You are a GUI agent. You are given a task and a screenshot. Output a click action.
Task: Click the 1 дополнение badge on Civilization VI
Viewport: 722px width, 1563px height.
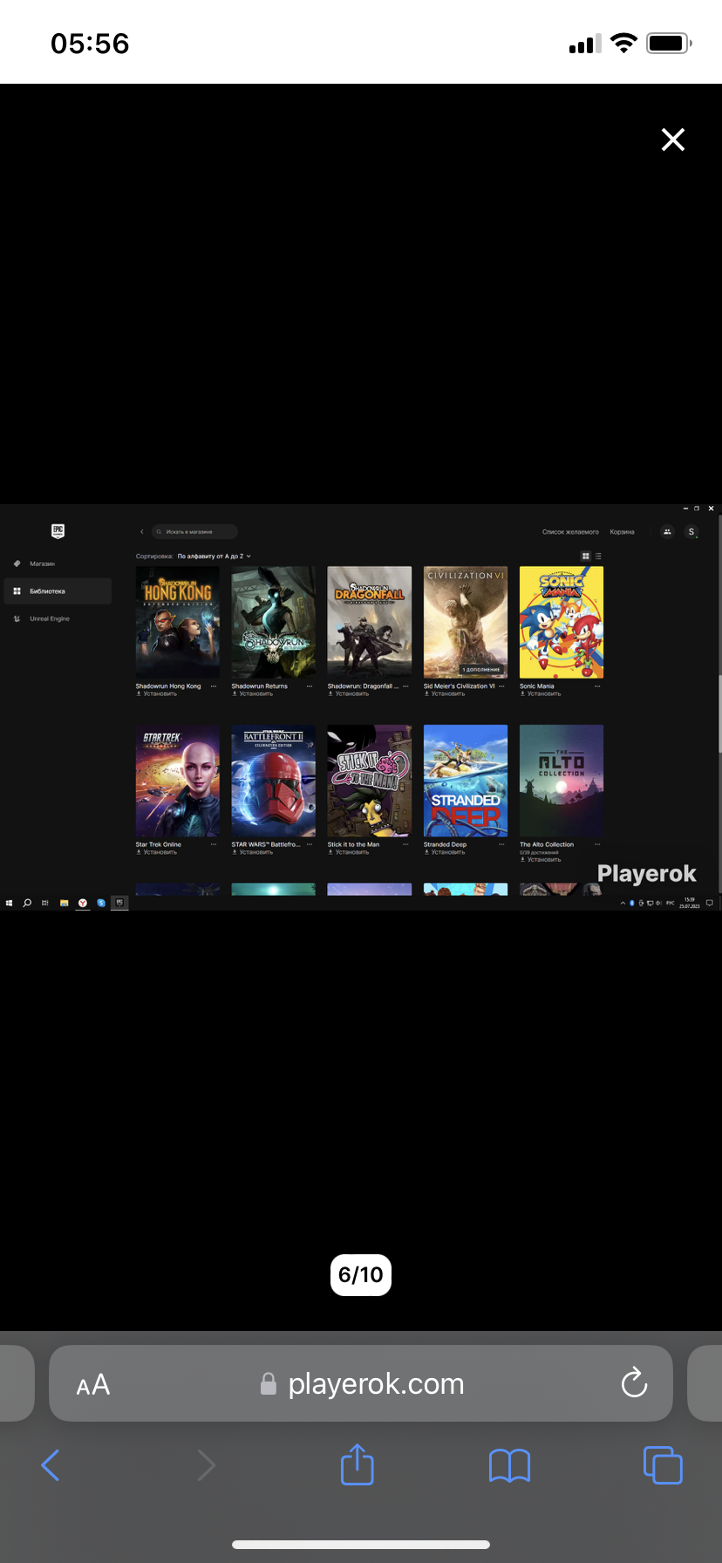pos(480,669)
